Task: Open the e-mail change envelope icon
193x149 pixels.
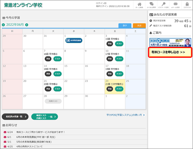Action: tap(175, 5)
